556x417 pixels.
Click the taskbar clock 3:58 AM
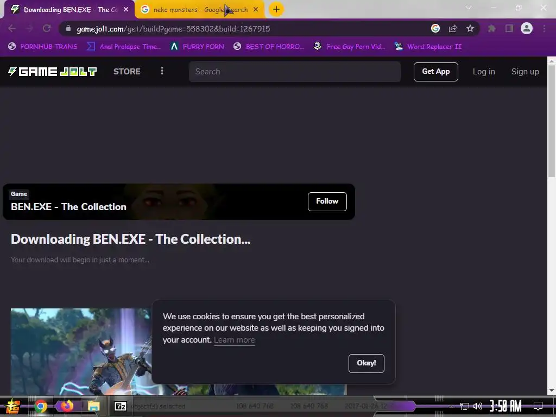(x=506, y=406)
